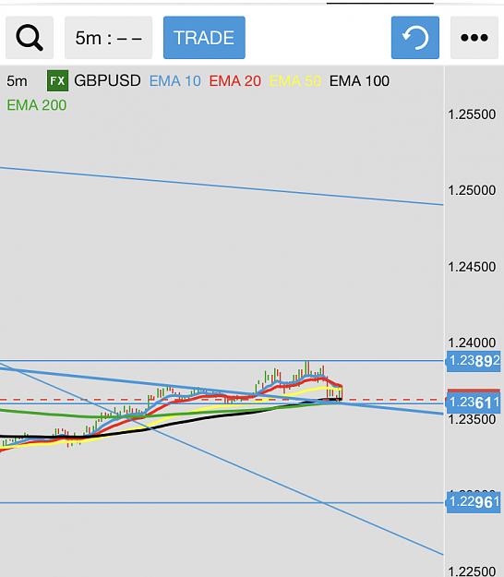Viewport: 504px width, 577px height.
Task: Select the GBPUSD symbol label
Action: 107,80
